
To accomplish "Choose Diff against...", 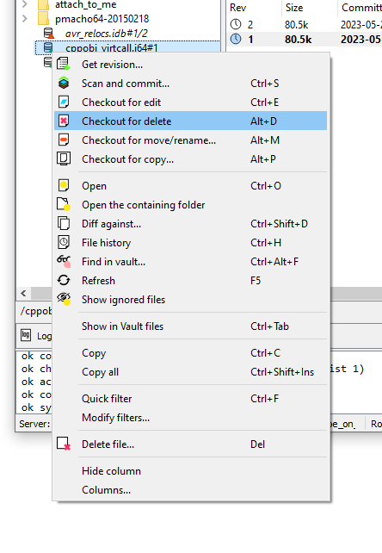I will click(191, 224).
